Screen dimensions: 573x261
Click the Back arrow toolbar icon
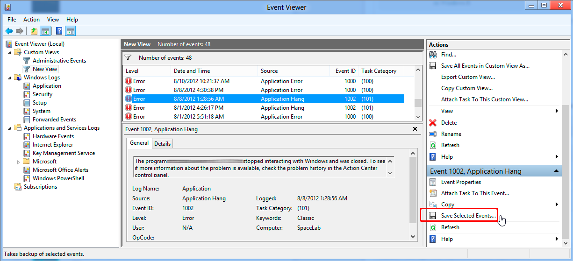[9, 31]
